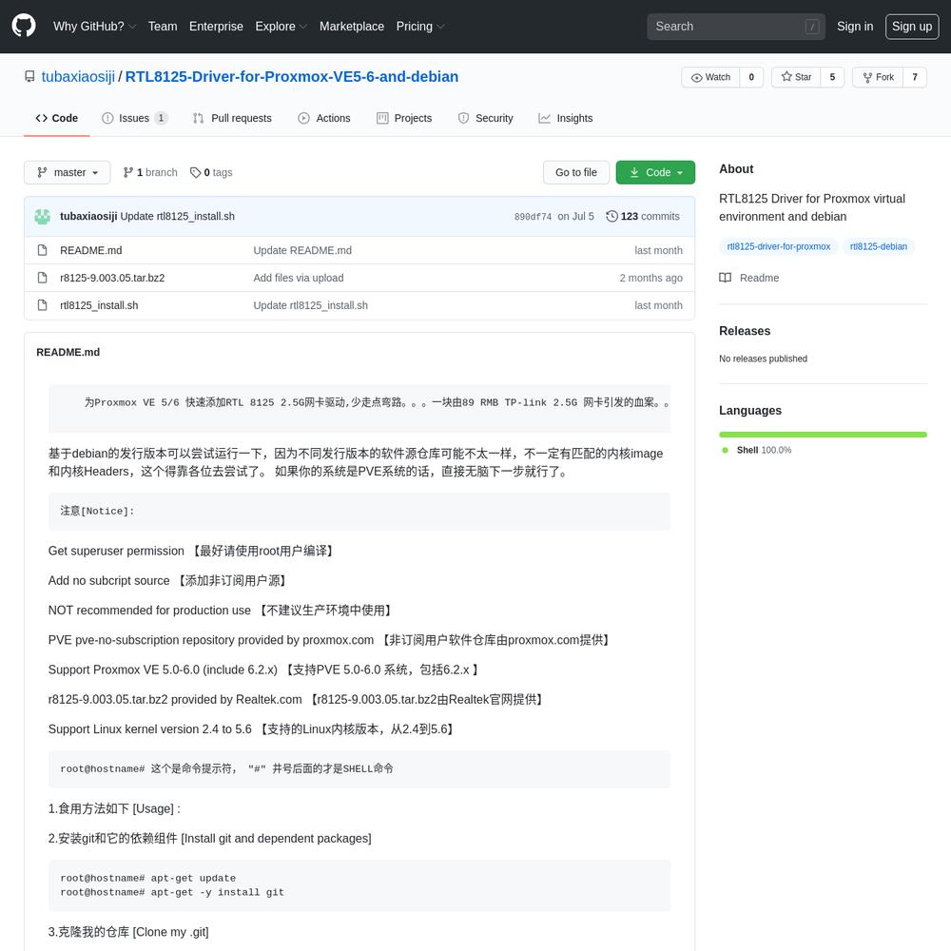Switch to the Security tab

tap(486, 118)
